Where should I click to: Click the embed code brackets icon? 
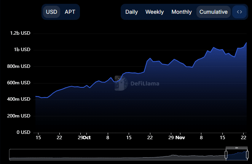pos(239,12)
